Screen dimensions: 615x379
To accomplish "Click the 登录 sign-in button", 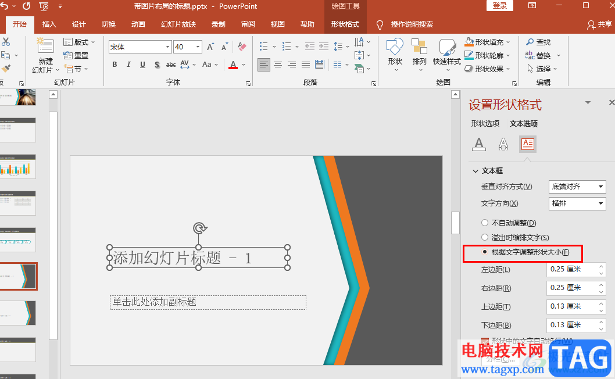I will click(x=500, y=5).
